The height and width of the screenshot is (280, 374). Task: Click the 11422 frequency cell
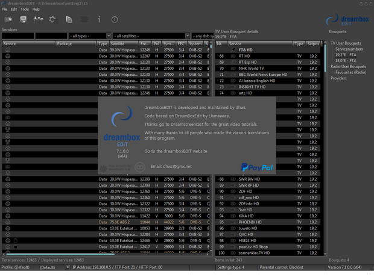145,216
